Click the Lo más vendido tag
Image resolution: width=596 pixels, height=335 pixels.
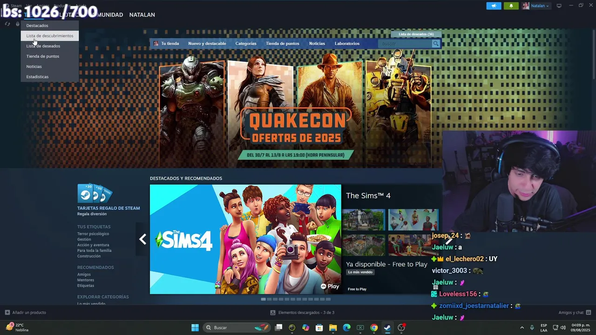click(x=360, y=272)
